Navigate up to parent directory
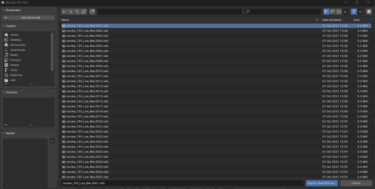 77,12
